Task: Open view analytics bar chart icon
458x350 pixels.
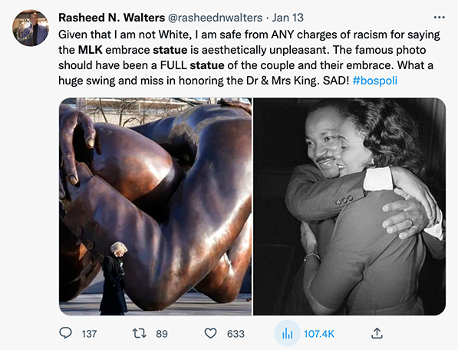Action: click(x=287, y=333)
